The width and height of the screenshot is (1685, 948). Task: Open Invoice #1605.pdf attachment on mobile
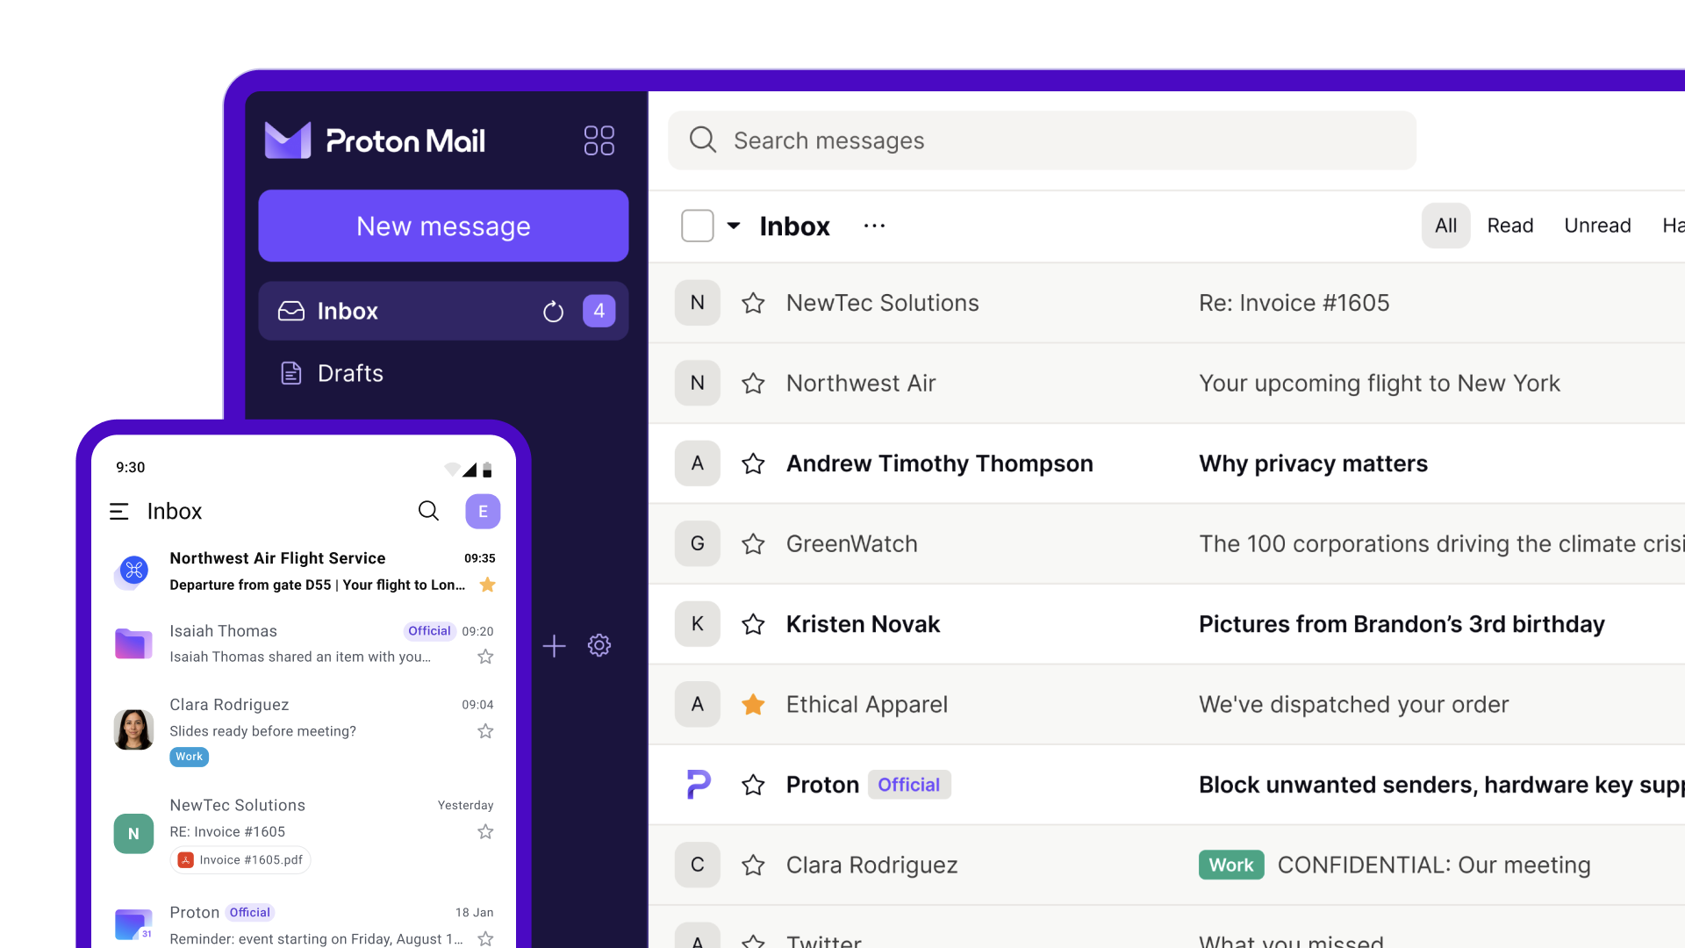[240, 860]
